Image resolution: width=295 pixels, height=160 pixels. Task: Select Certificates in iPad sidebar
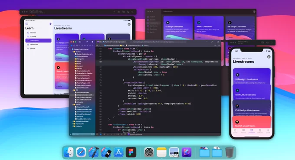coord(38,45)
